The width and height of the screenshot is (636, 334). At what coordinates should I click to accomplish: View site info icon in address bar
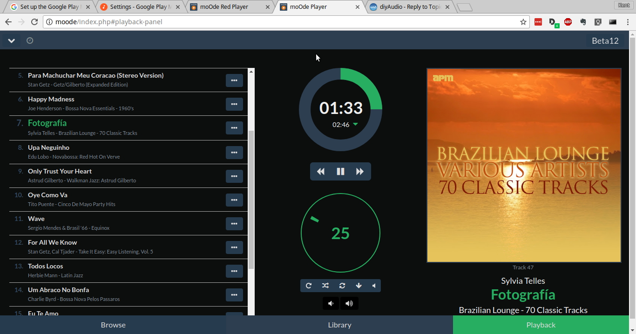tap(49, 22)
